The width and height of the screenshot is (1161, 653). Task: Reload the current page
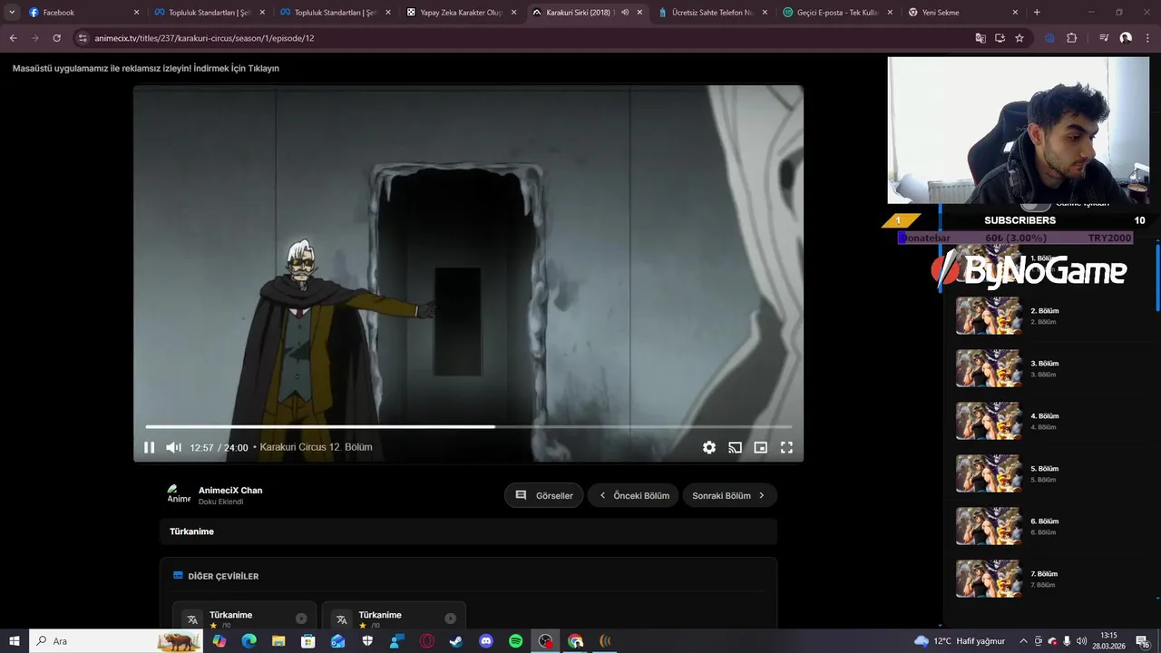[56, 38]
